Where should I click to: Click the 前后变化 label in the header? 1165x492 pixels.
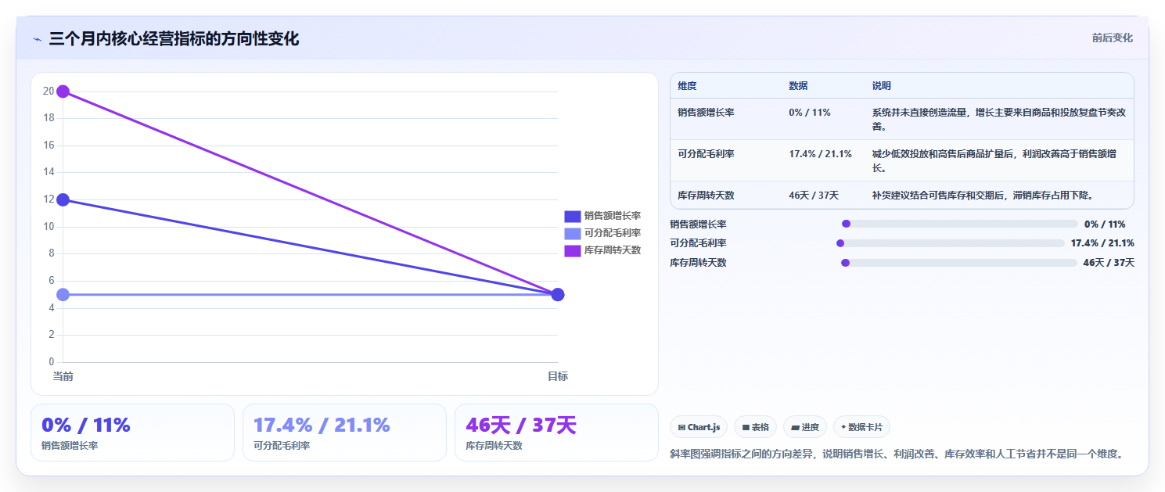[1112, 38]
